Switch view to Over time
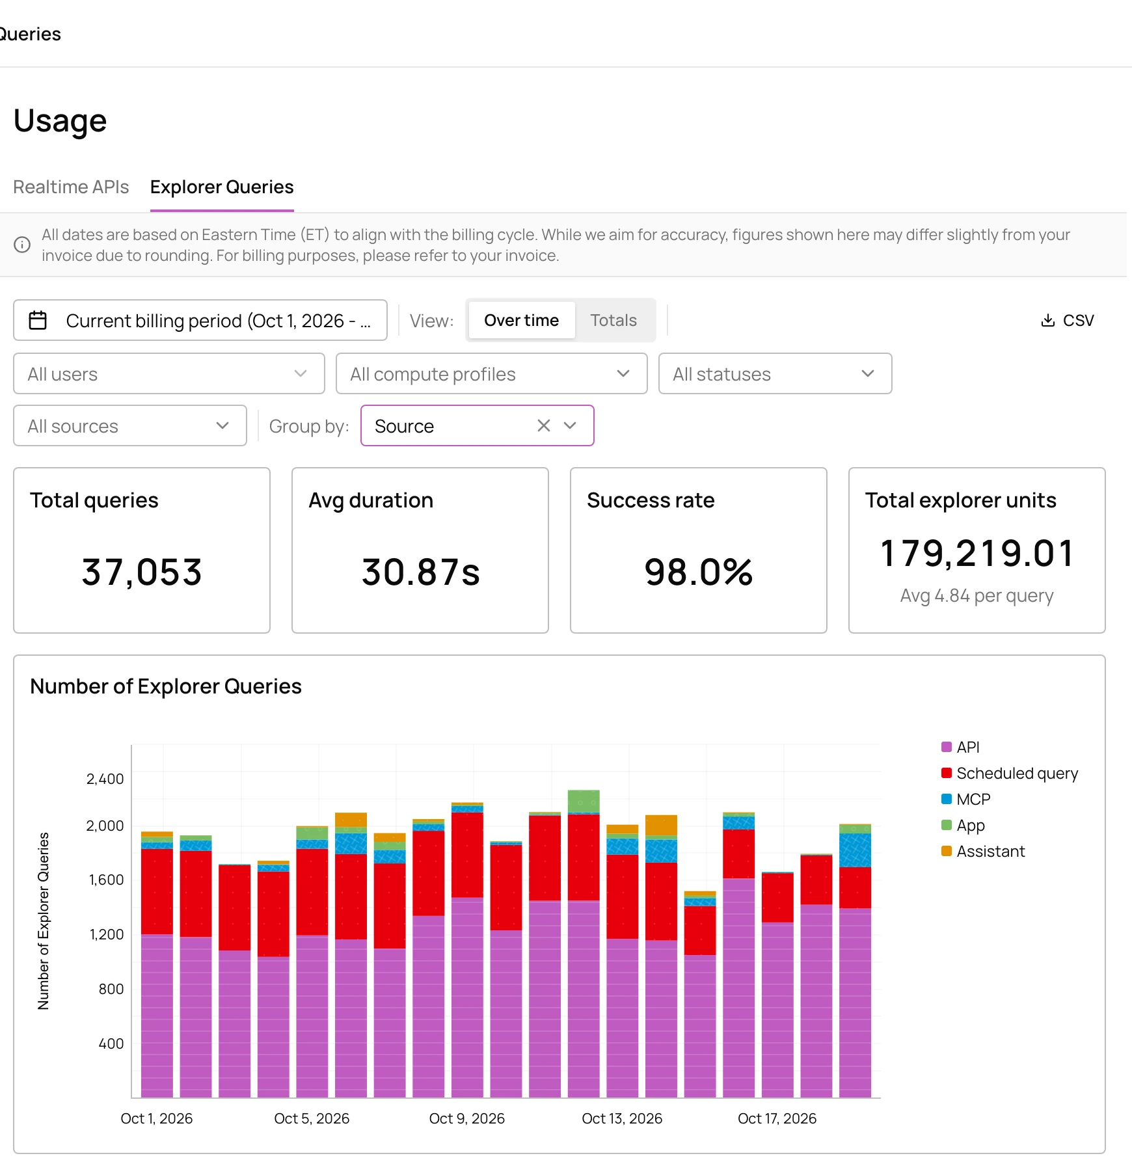This screenshot has width=1132, height=1171. 521,320
